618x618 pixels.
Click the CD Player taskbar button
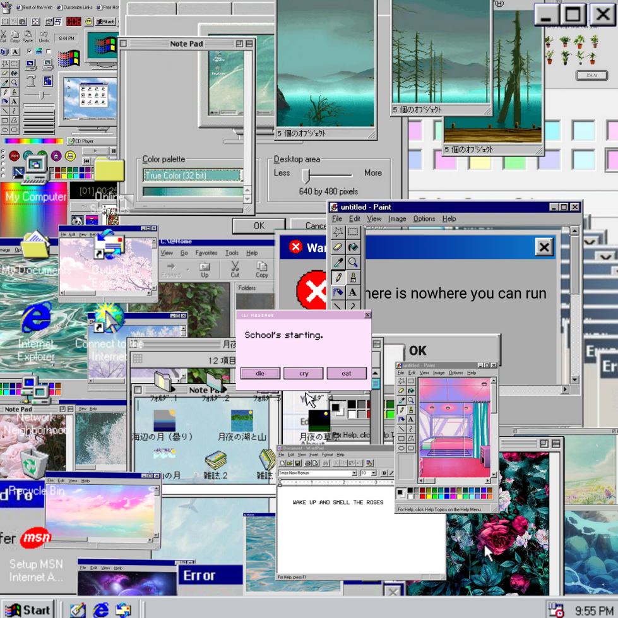pos(92,141)
